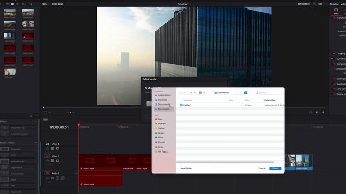Toggle the dual viewer mode icon
The height and width of the screenshot is (194, 346).
coord(320,4)
